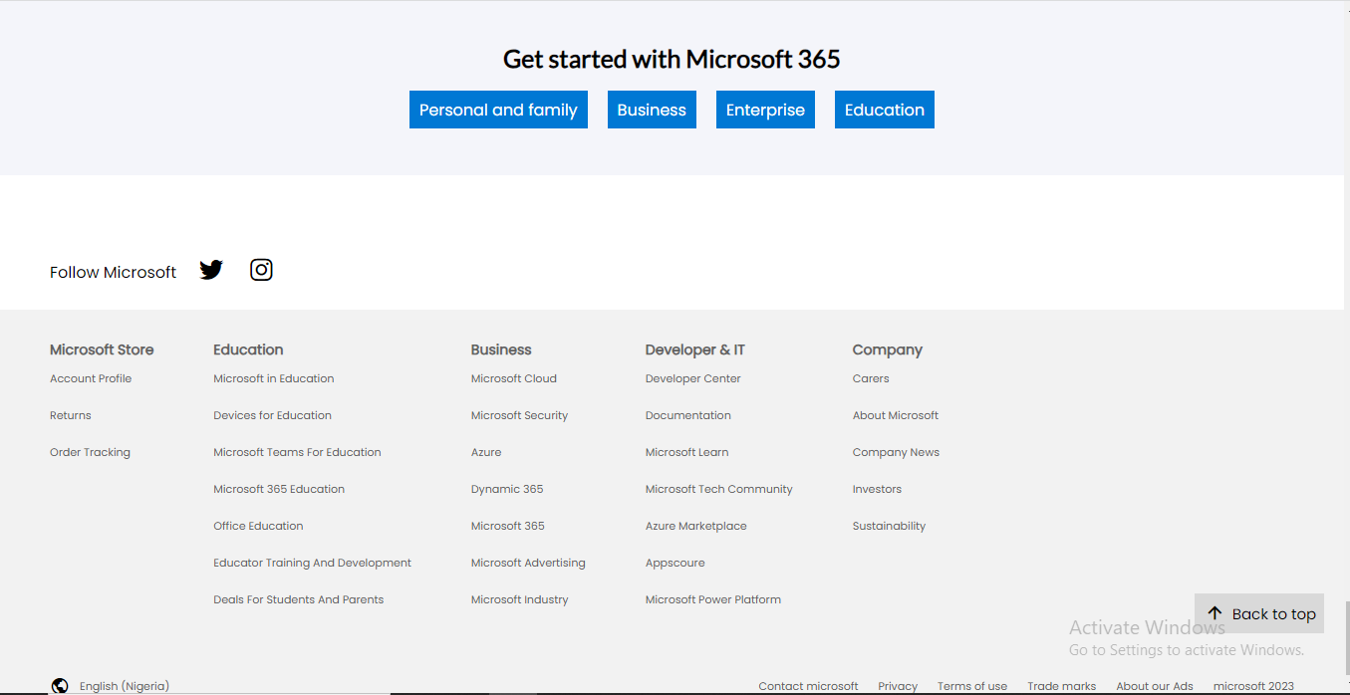Viewport: 1350px width, 695px height.
Task: Open the Contact microsoft footer link
Action: click(808, 686)
